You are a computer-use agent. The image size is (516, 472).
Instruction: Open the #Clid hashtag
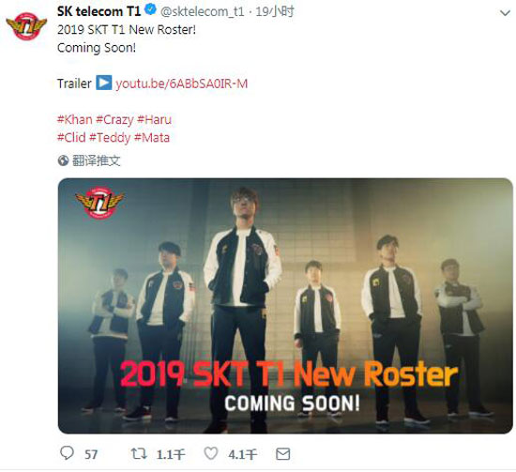(71, 138)
